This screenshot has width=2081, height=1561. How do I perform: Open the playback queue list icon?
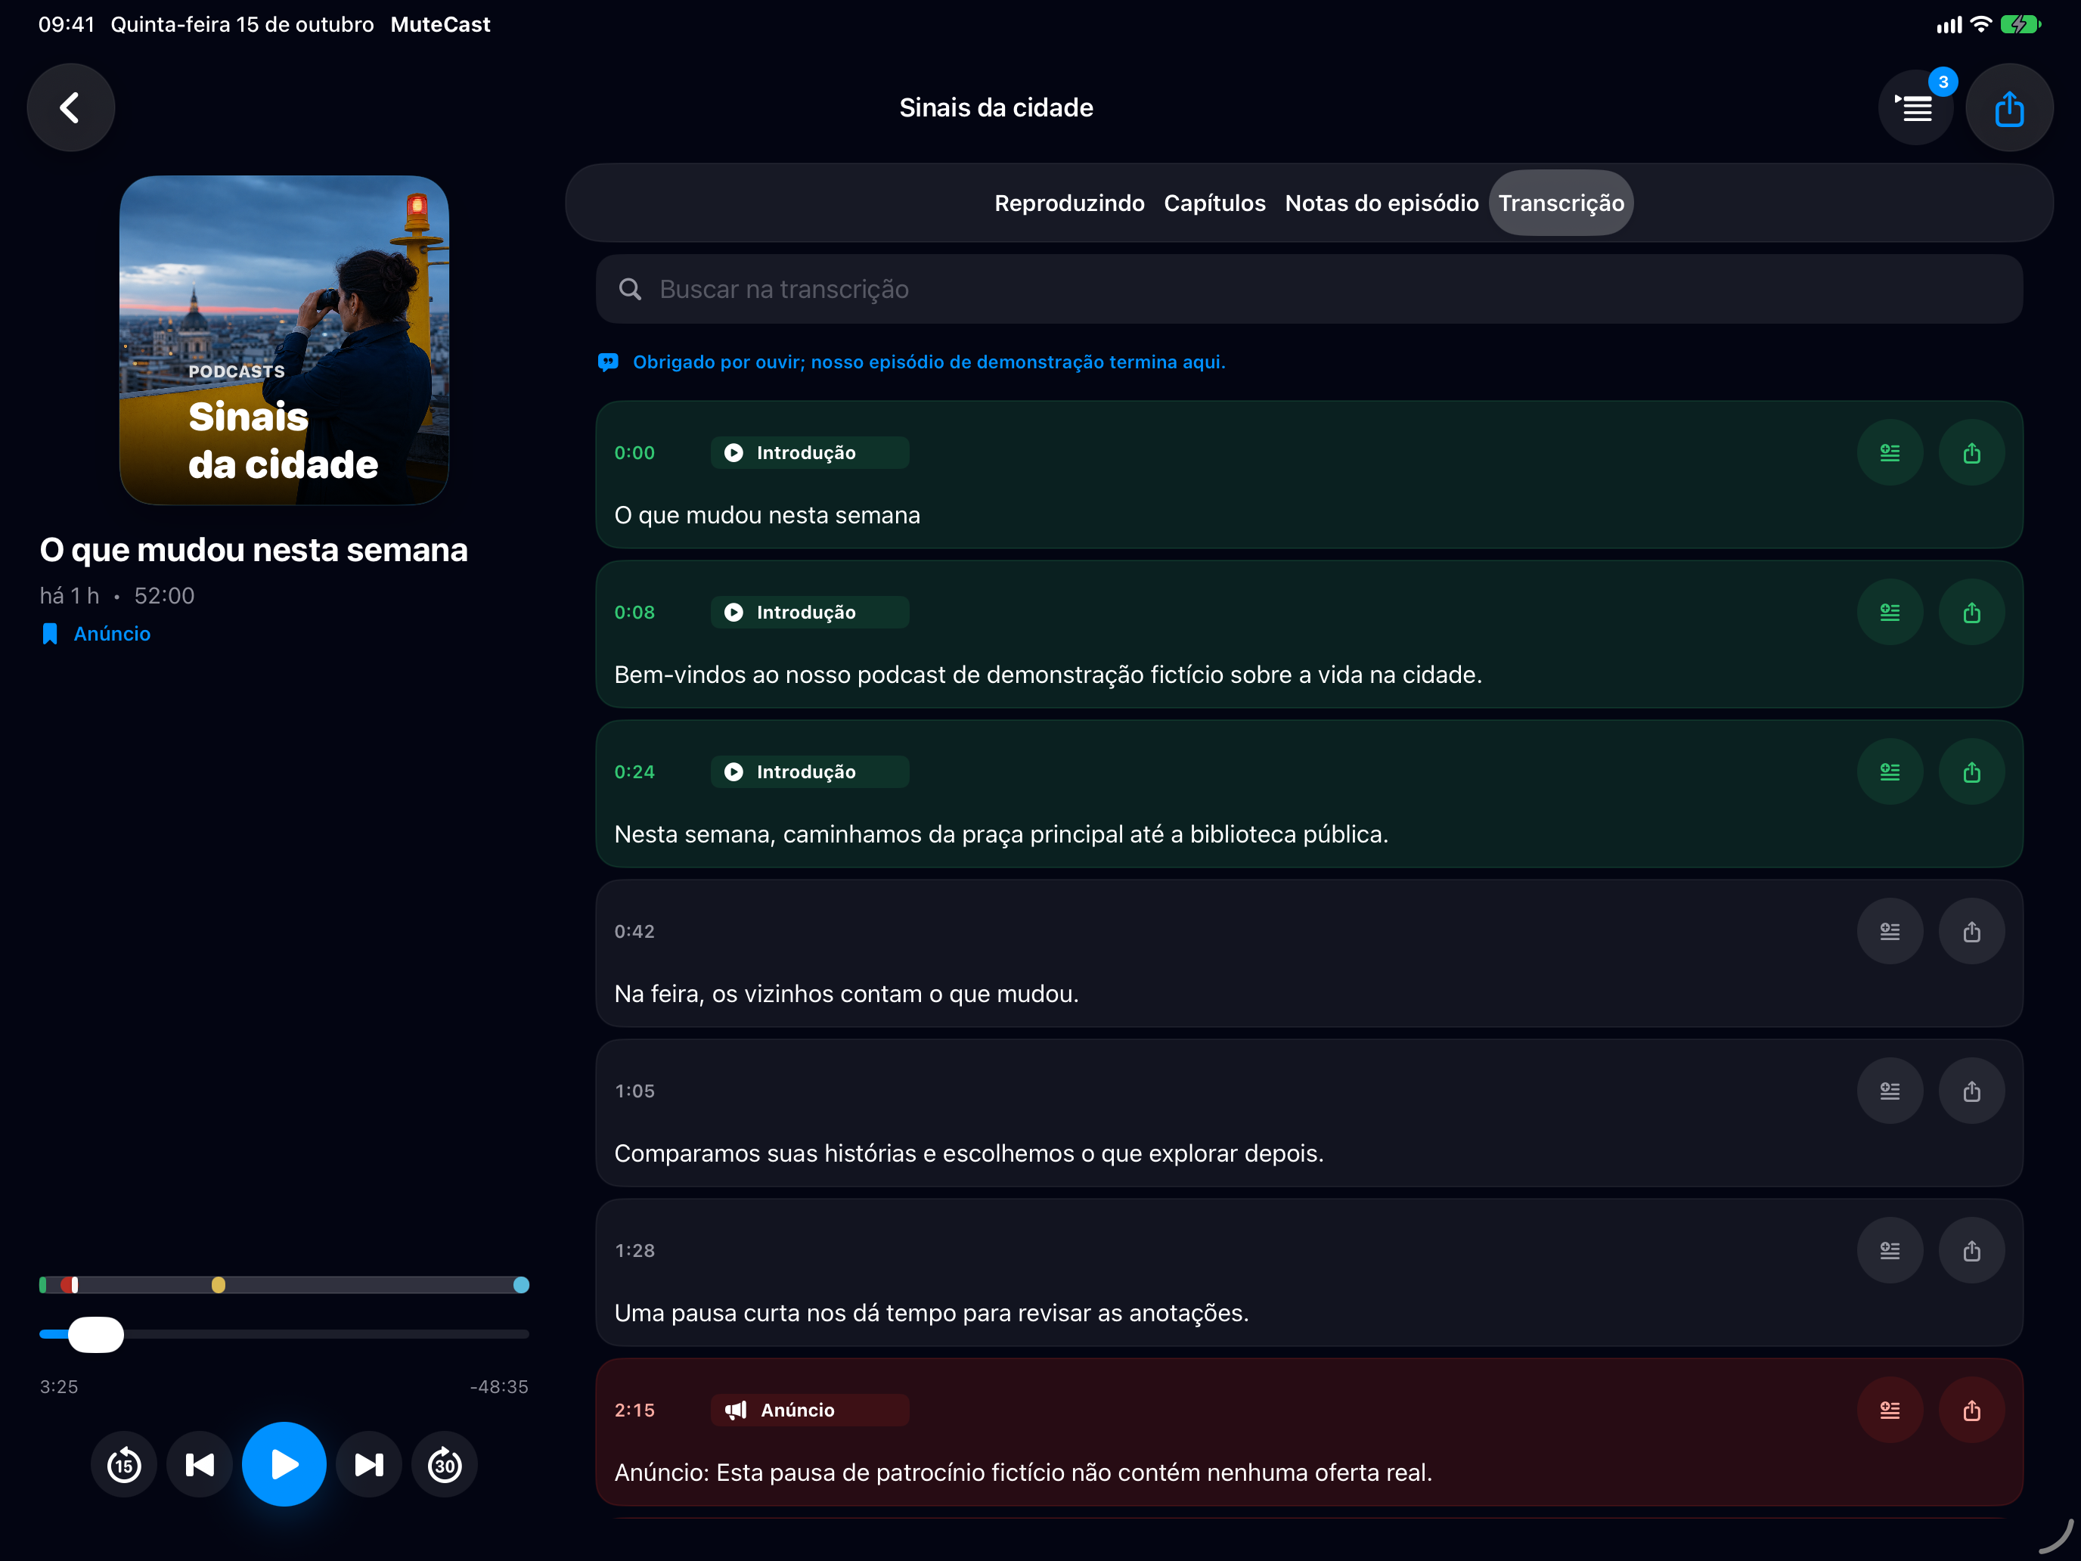click(1915, 108)
